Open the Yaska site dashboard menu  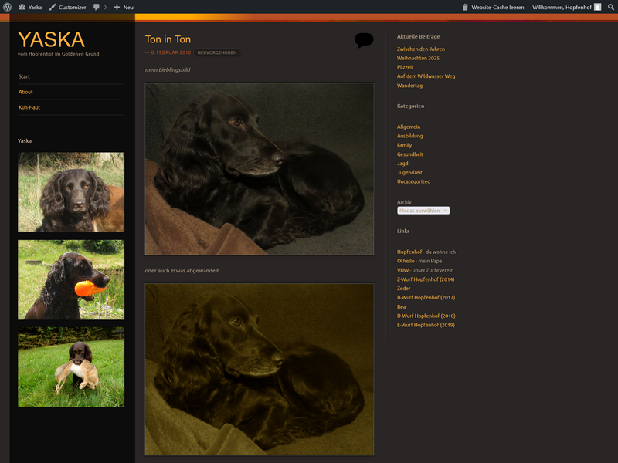[x=30, y=7]
